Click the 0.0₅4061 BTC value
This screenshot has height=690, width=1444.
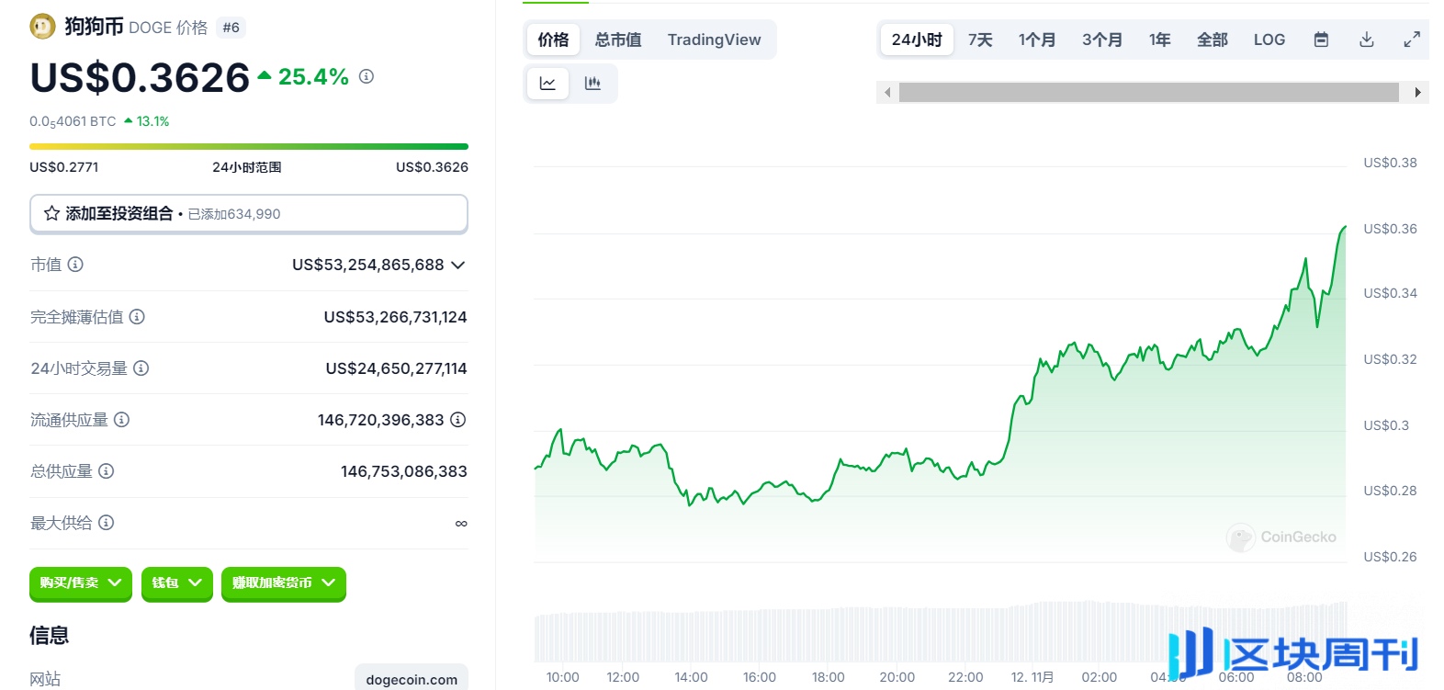click(73, 121)
